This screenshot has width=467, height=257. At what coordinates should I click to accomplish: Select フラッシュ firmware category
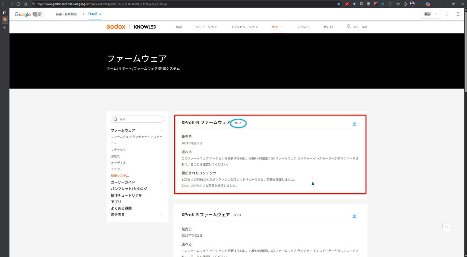coord(118,150)
